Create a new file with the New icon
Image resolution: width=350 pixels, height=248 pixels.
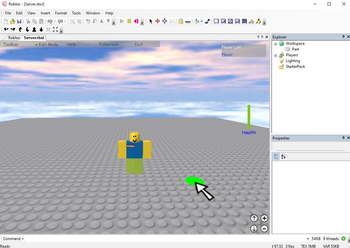click(6, 21)
